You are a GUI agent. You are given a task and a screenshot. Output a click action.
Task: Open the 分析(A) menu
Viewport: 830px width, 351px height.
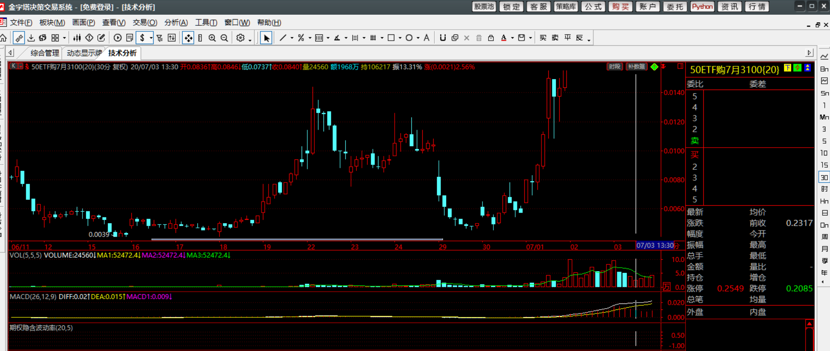tap(176, 23)
